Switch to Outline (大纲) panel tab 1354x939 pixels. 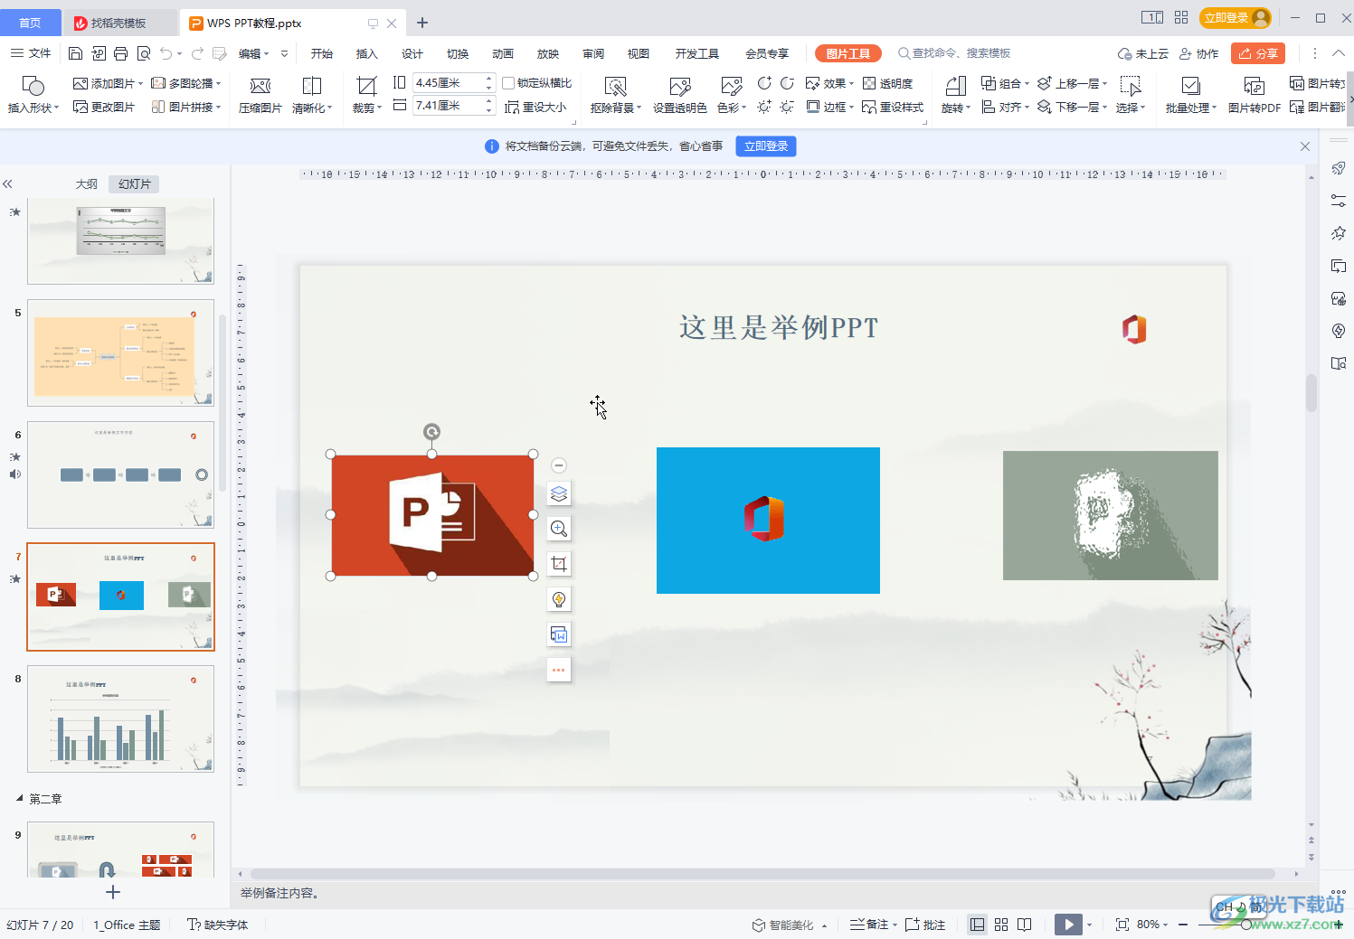click(87, 183)
